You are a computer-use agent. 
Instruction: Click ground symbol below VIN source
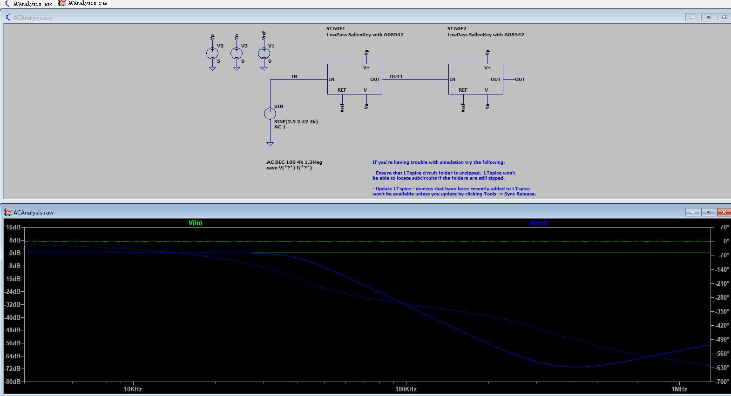270,144
